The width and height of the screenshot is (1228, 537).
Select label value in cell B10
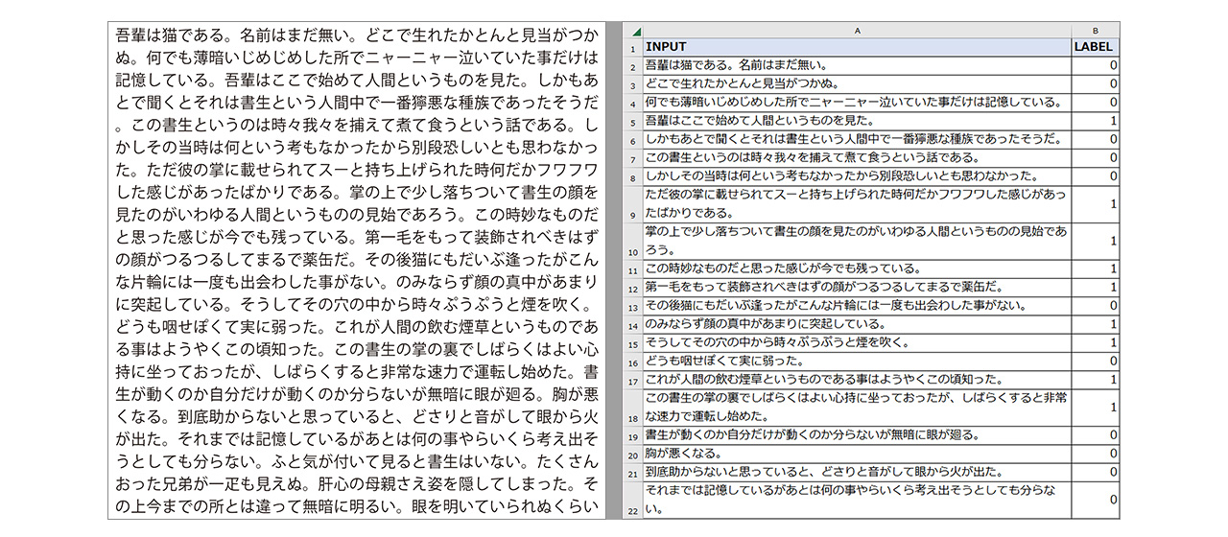point(1095,241)
